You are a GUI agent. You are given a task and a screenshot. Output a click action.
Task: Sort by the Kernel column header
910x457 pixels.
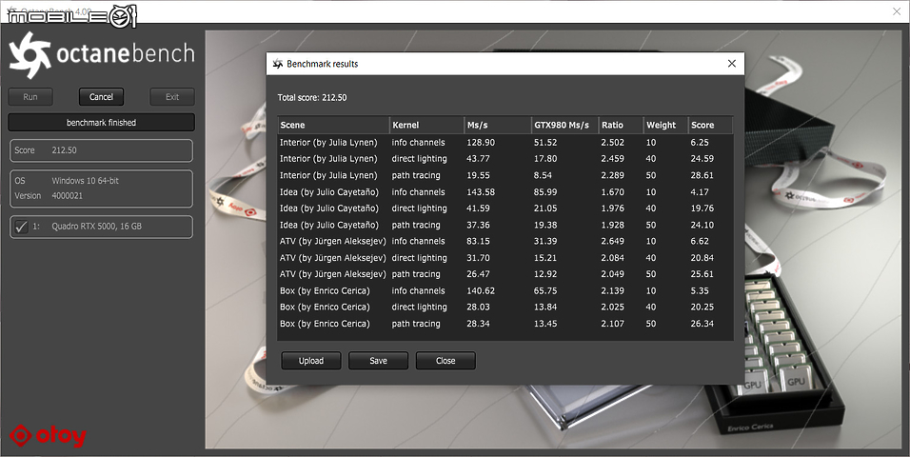click(426, 125)
